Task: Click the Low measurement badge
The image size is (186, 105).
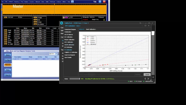Action: tap(6, 34)
